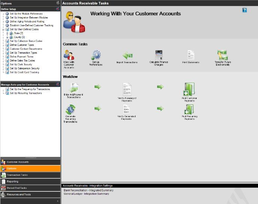The height and width of the screenshot is (204, 258).
Task: Open Post Customer Payments workflow icon
Action: pyautogui.click(x=189, y=90)
